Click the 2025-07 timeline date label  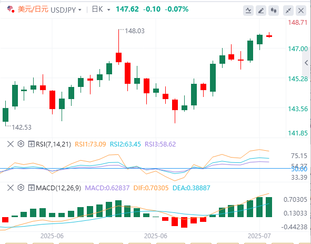tap(259, 236)
